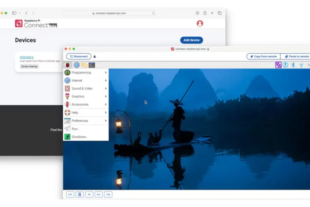
Task: Open the user account avatar icon
Action: tap(200, 24)
